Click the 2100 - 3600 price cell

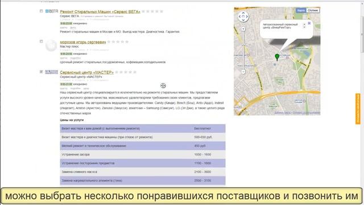pos(202,172)
